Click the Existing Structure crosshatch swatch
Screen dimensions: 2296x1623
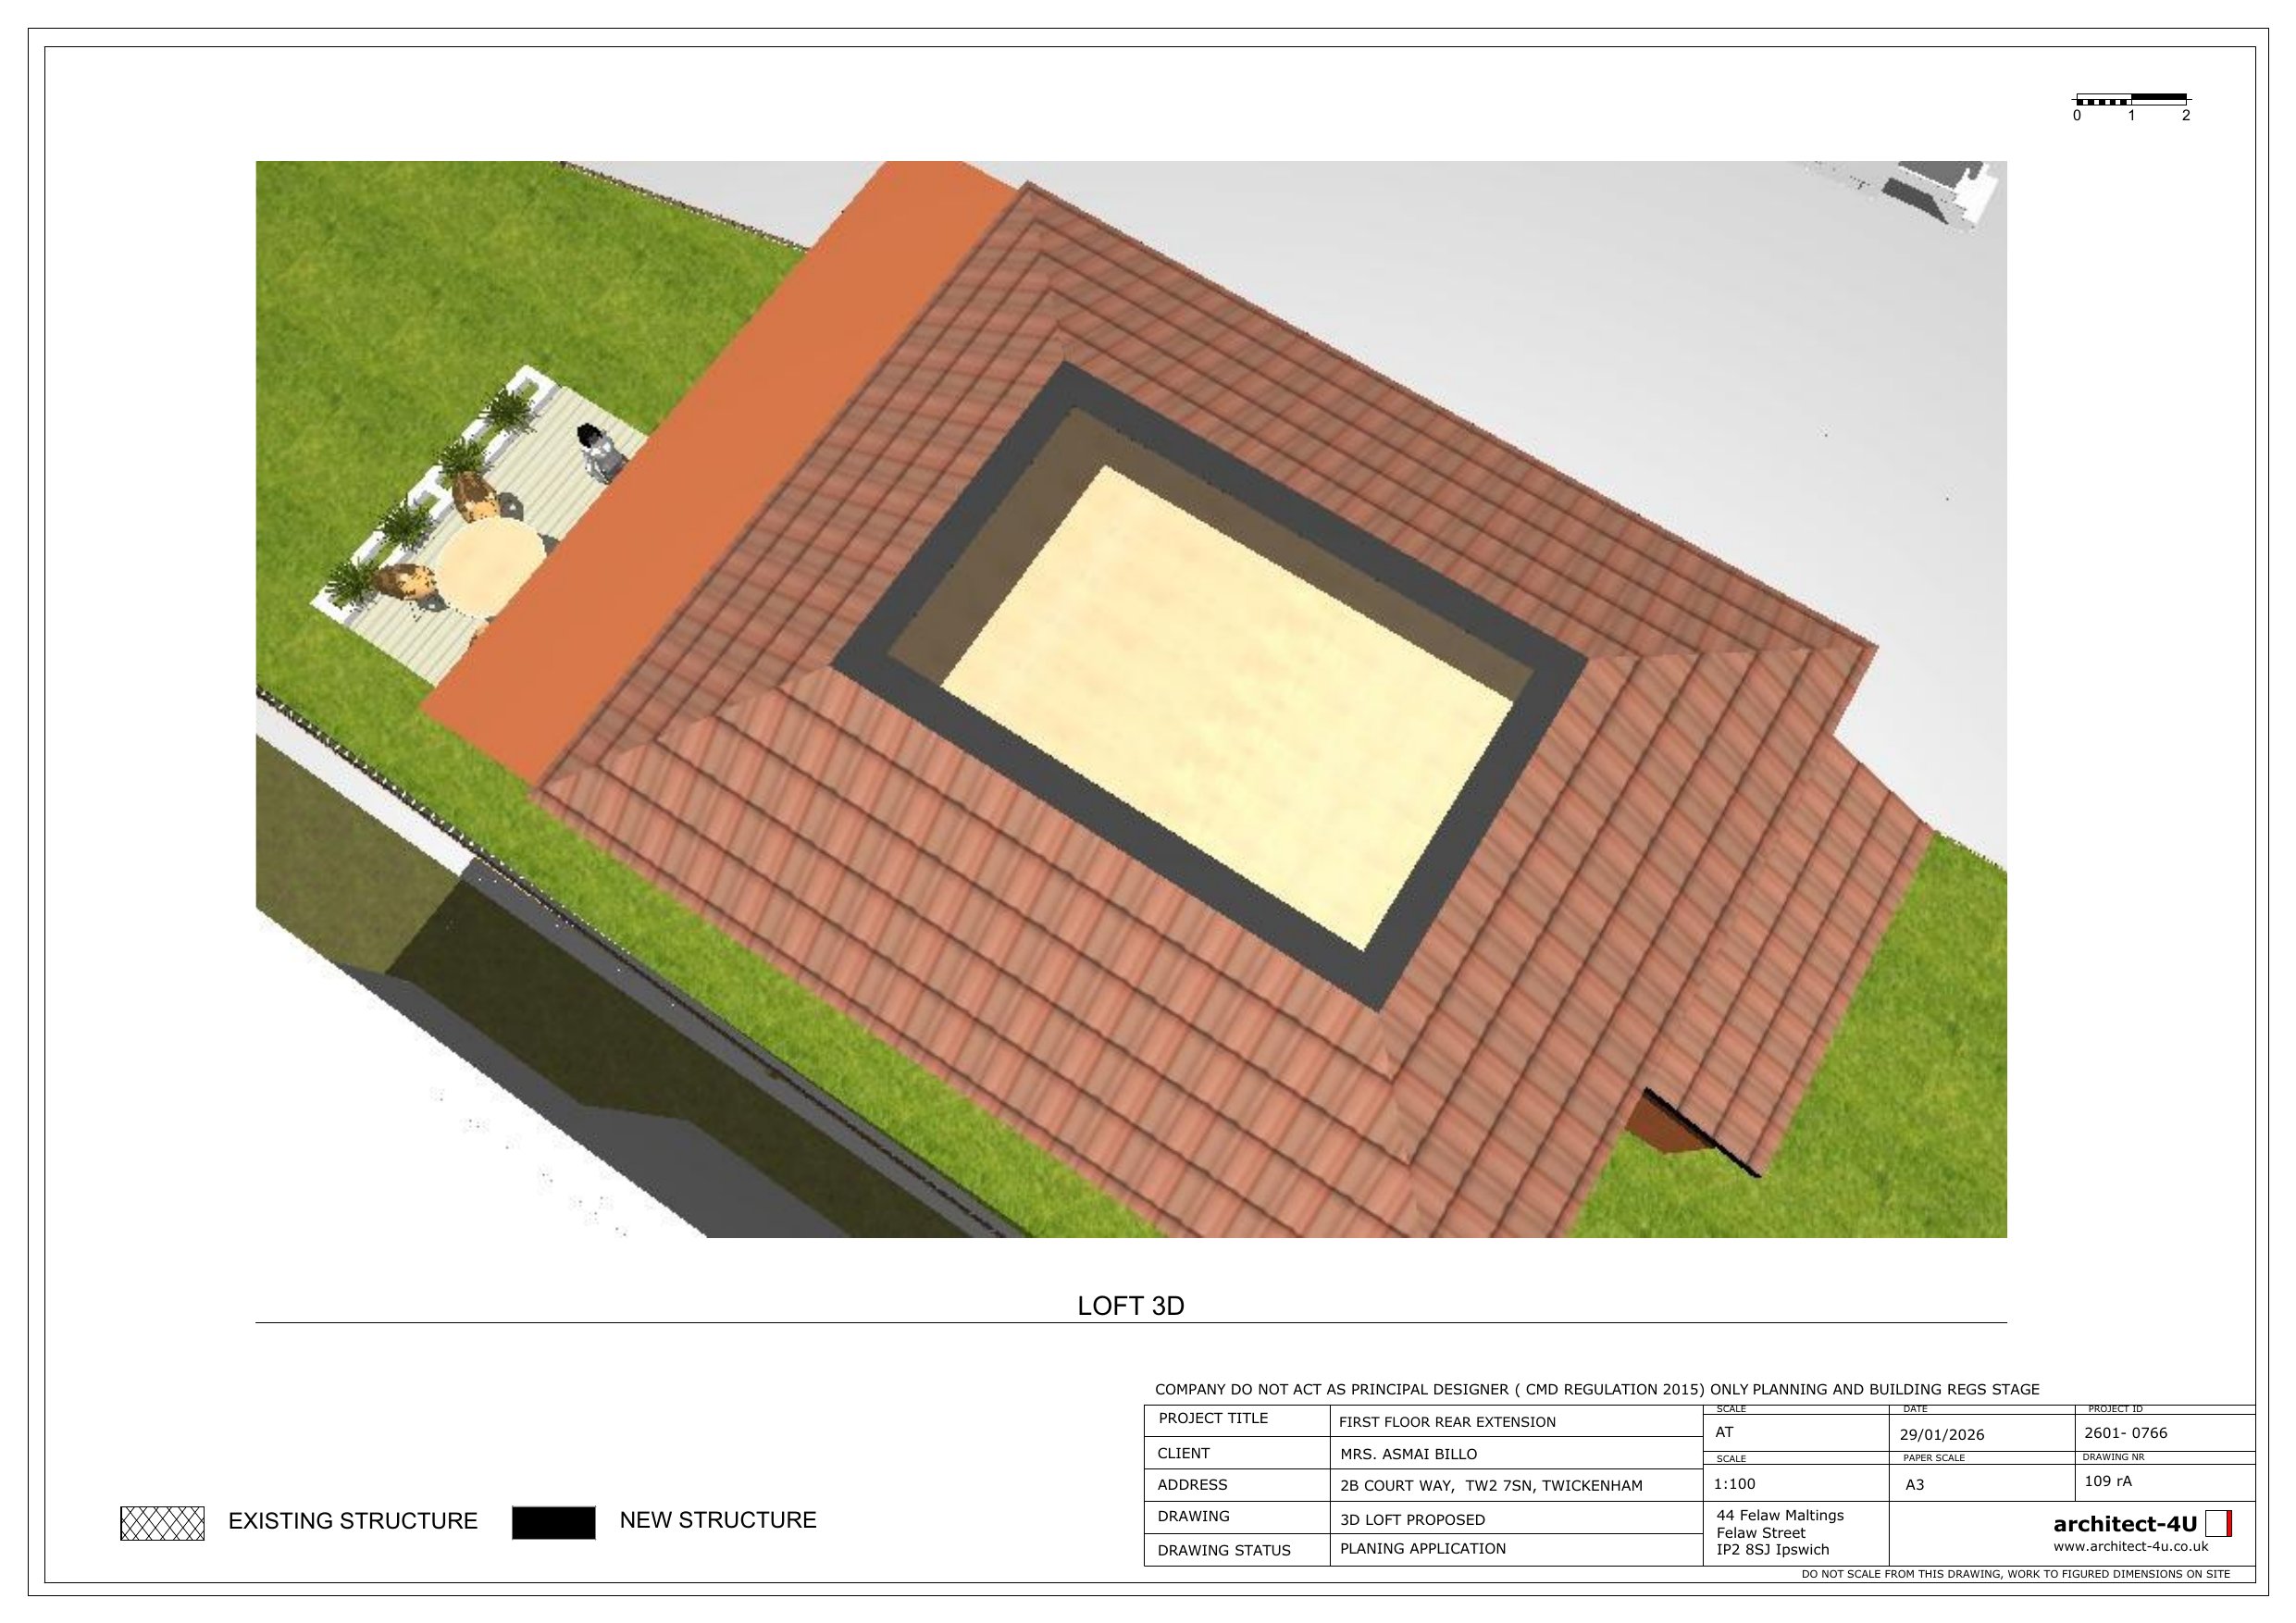(x=162, y=1523)
